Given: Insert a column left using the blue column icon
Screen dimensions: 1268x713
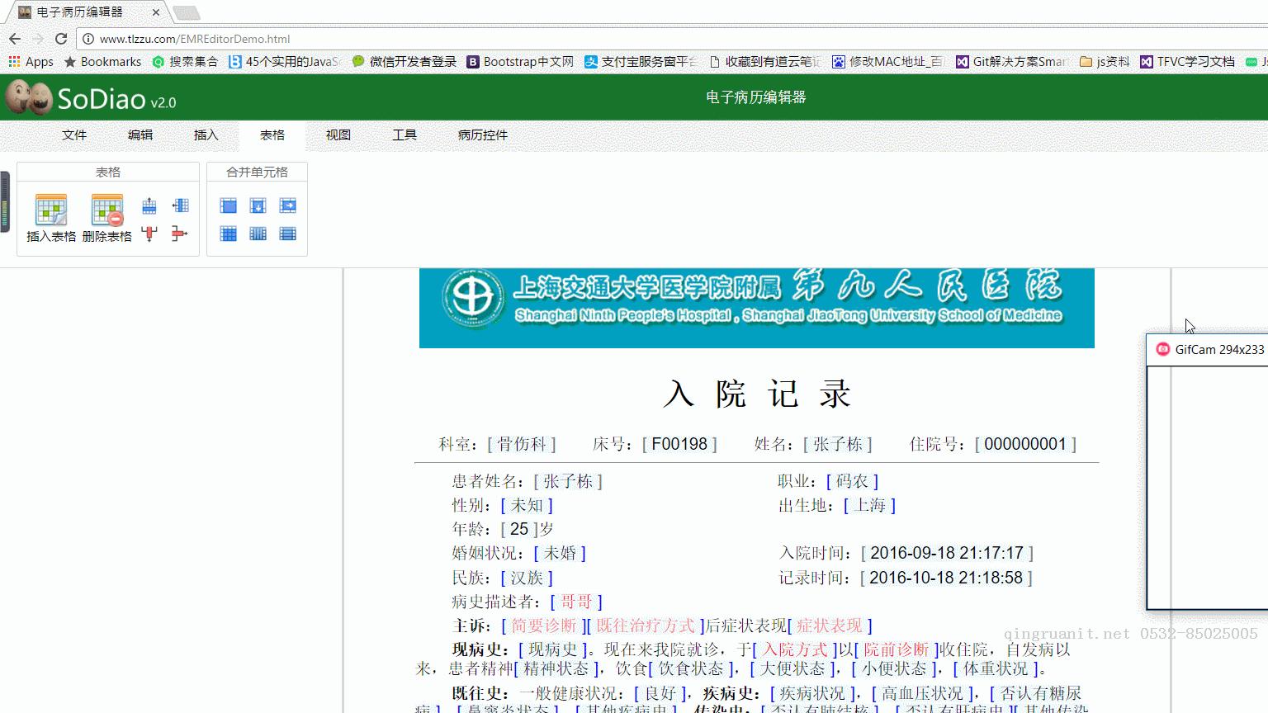Looking at the screenshot, I should (180, 205).
